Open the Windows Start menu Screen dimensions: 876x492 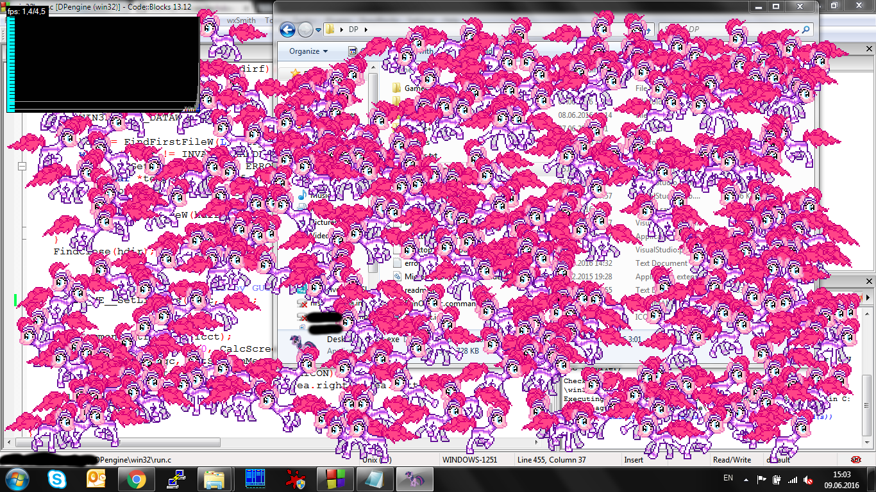click(x=16, y=479)
